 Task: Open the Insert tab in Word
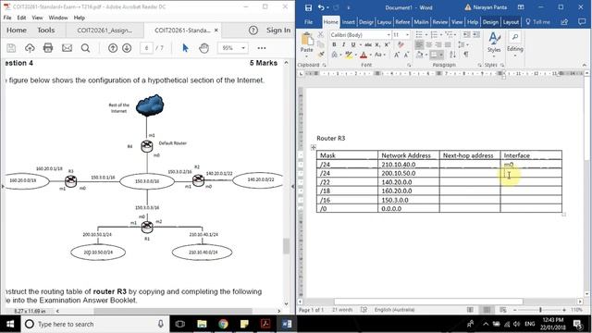(349, 22)
